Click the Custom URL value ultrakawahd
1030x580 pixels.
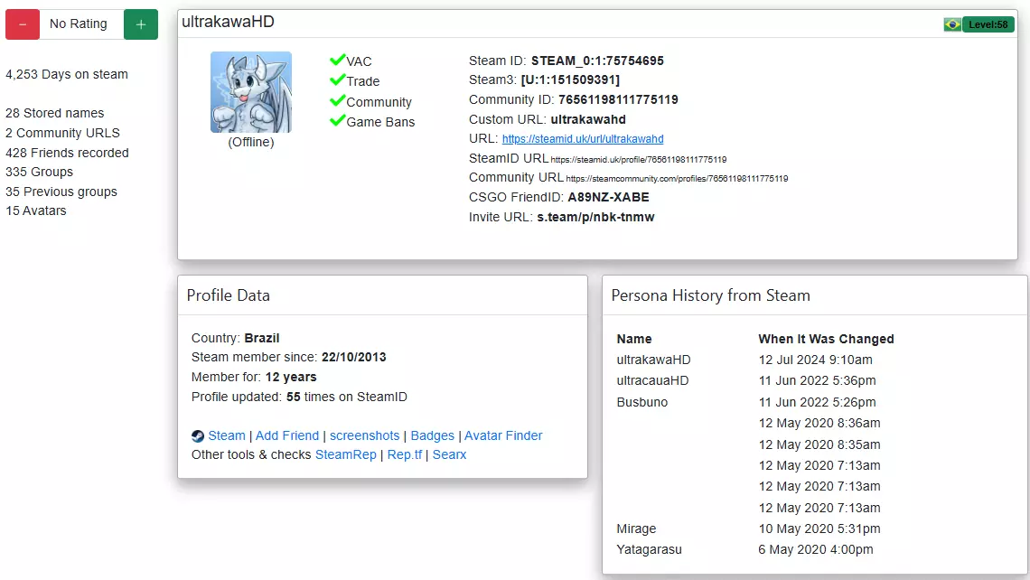coord(588,119)
